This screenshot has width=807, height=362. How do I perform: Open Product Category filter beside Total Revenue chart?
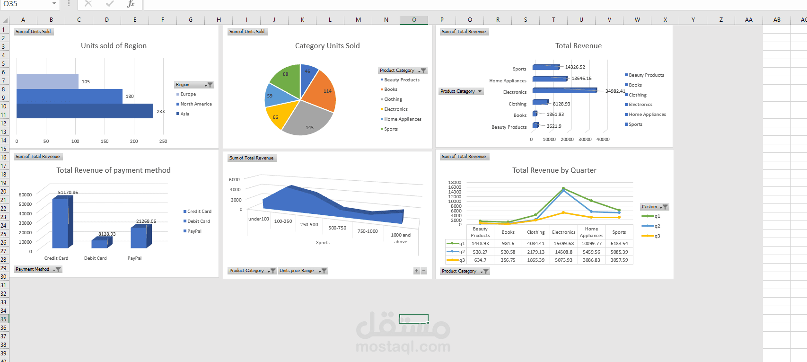tap(461, 91)
